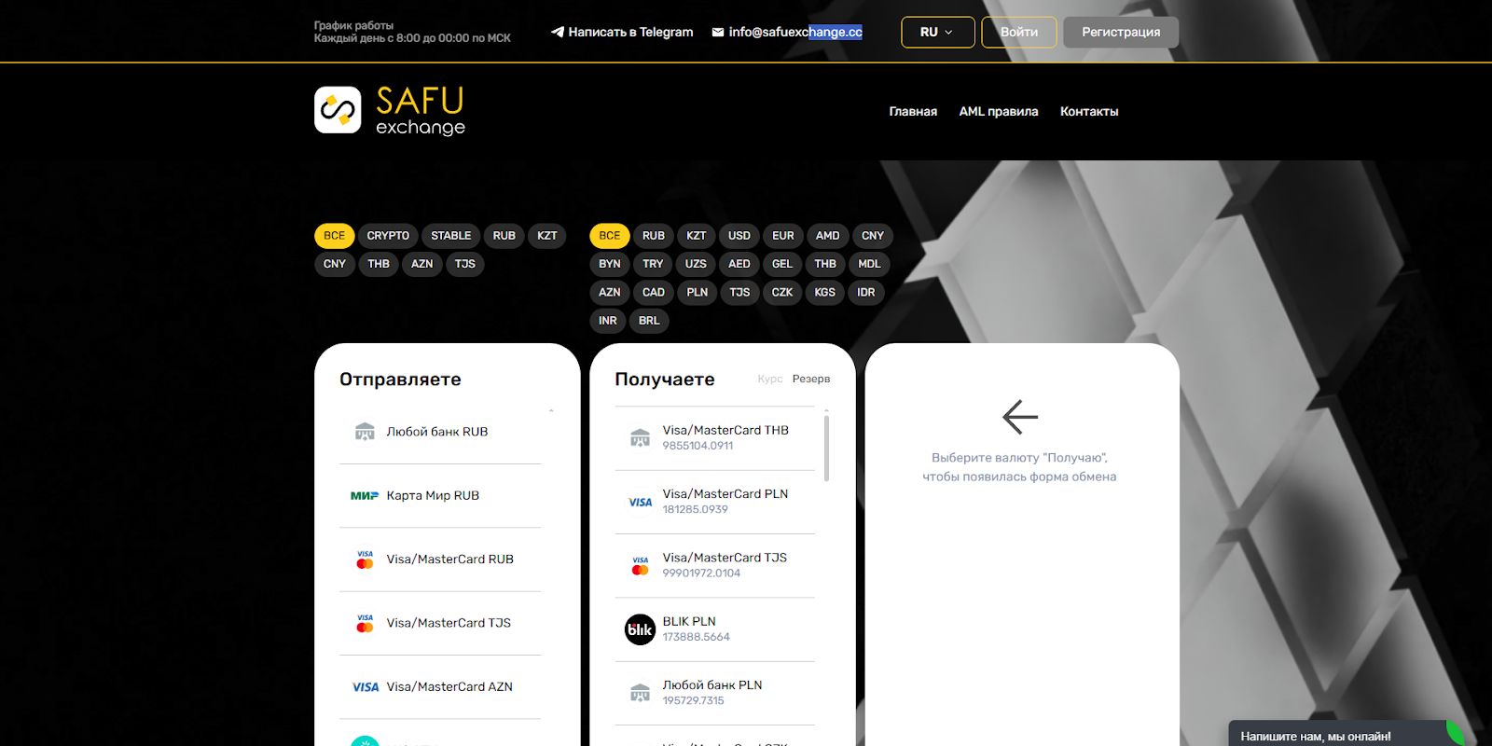Click the Telegram paper plane icon
Screen dimensions: 1492x746
[558, 32]
